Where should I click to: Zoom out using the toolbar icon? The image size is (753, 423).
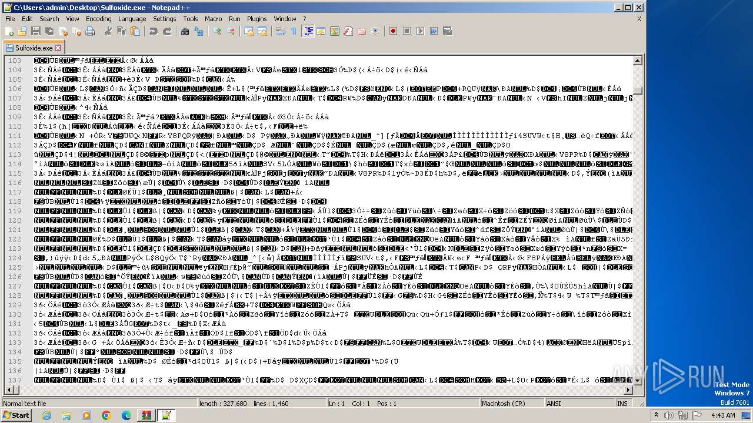click(x=230, y=31)
